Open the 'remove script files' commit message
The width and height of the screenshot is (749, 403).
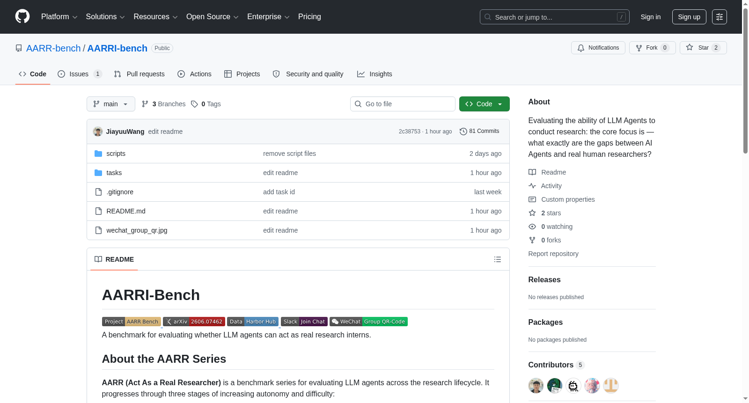(289, 154)
